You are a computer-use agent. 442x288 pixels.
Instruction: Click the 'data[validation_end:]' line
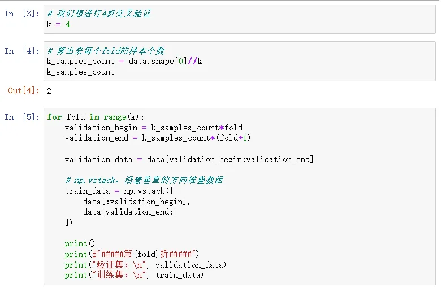click(x=130, y=212)
